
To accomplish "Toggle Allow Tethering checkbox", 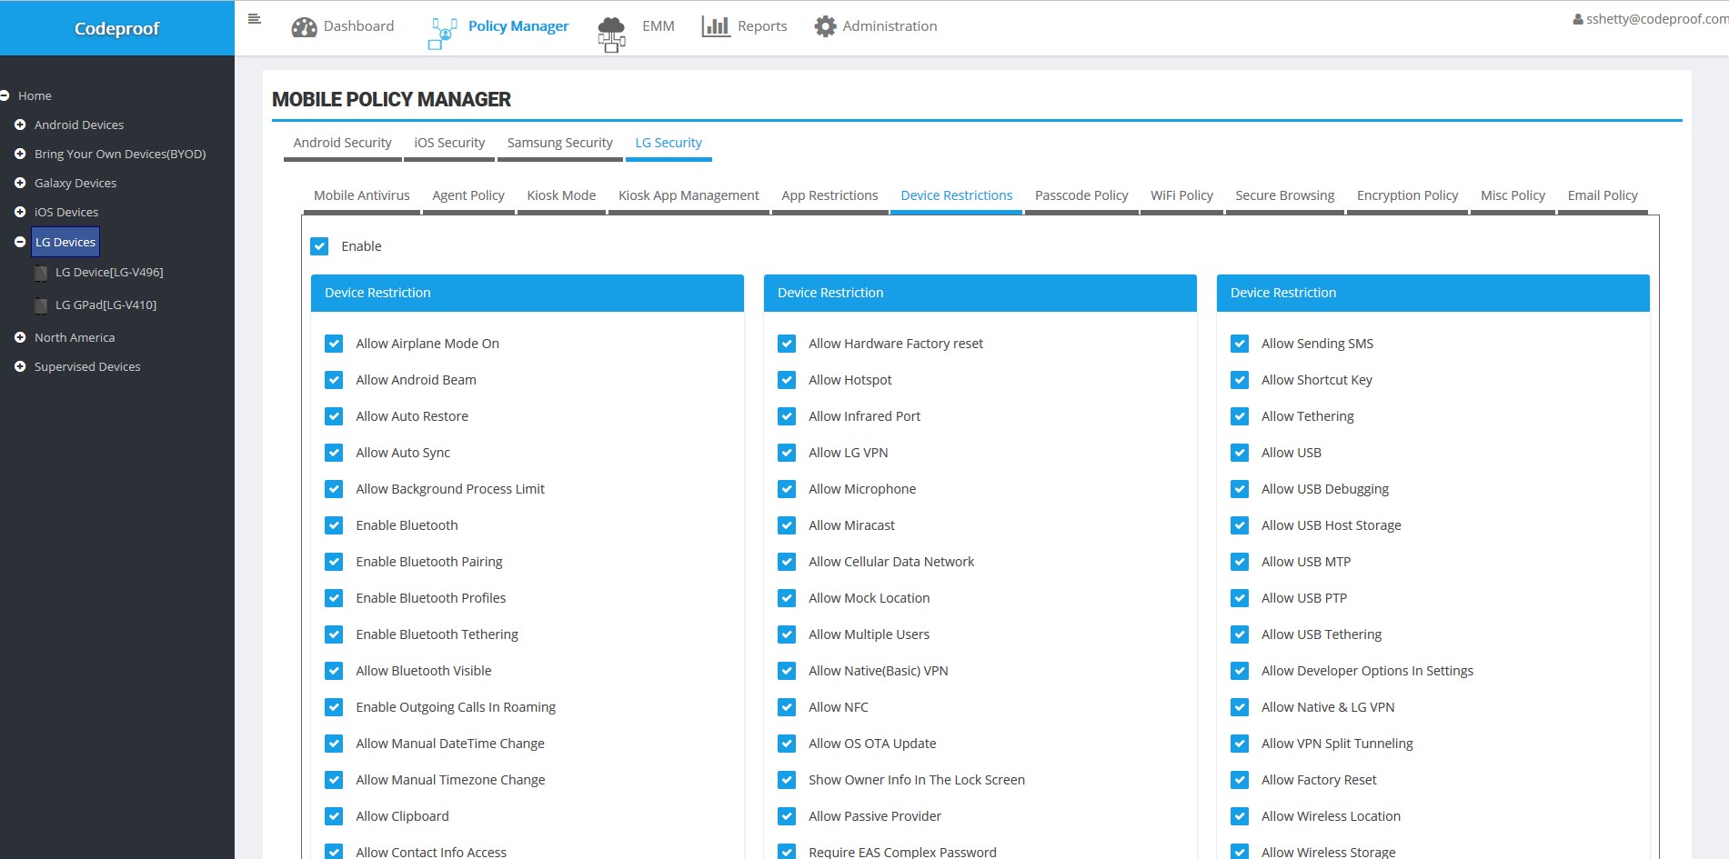I will point(1240,416).
